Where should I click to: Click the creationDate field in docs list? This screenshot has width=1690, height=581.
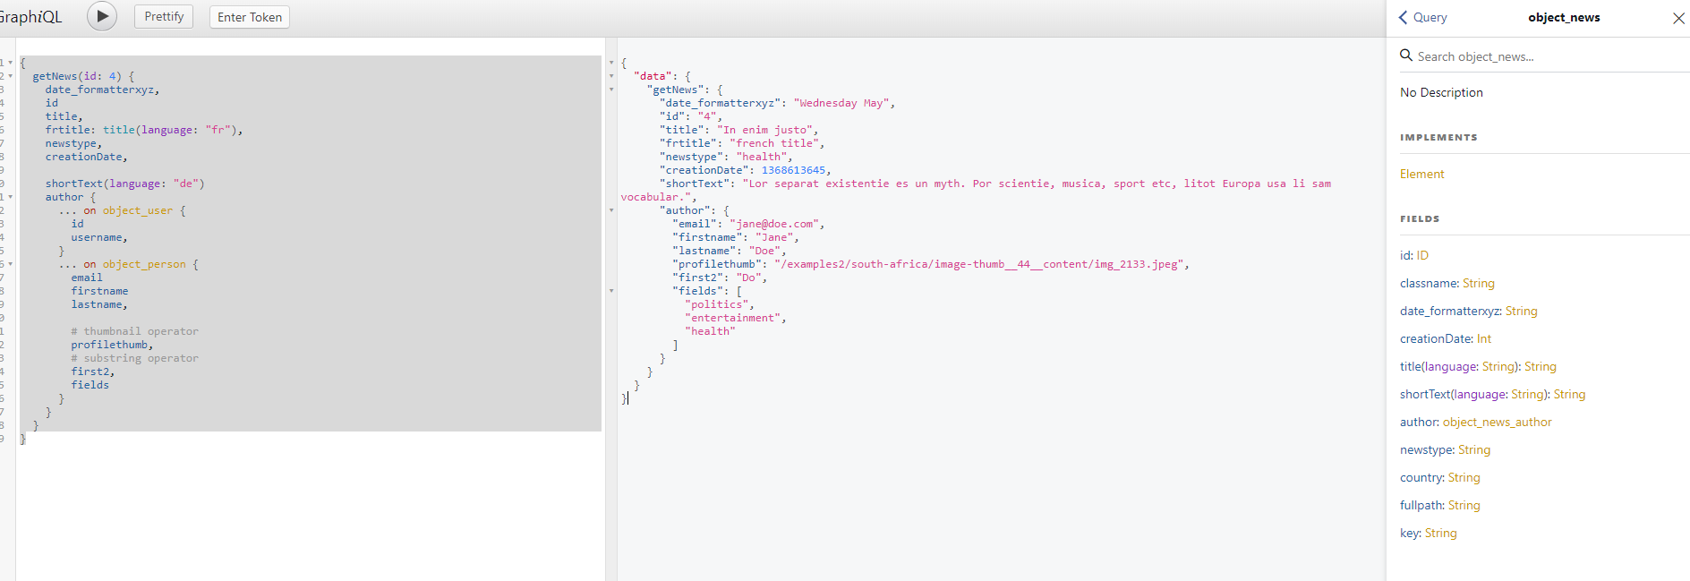pyautogui.click(x=1436, y=338)
